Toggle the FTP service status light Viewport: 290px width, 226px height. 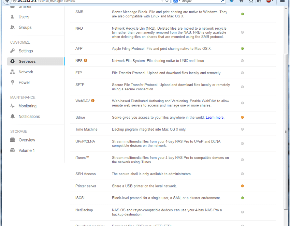coord(242,73)
